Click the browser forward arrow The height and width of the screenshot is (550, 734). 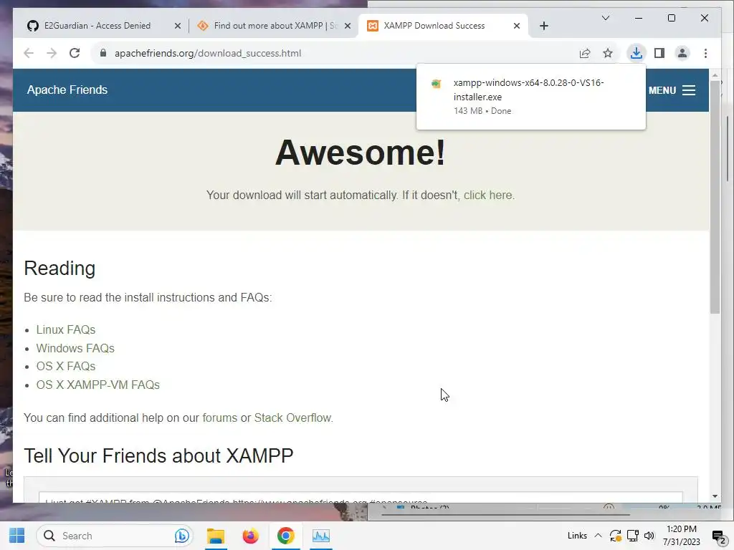(x=52, y=53)
